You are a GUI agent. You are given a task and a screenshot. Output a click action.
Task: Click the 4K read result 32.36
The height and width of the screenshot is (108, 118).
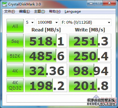coord(46,70)
